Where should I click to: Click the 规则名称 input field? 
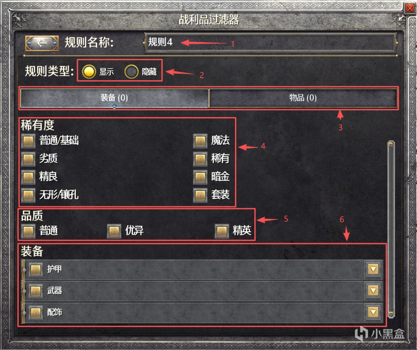(270, 42)
